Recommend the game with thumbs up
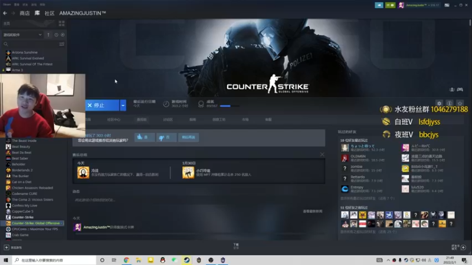This screenshot has height=265, width=472. point(145,137)
